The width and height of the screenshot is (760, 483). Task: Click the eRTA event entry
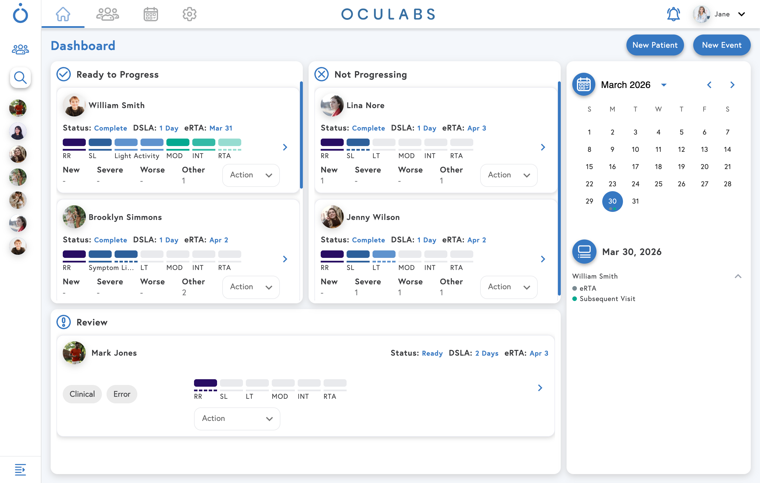click(587, 288)
